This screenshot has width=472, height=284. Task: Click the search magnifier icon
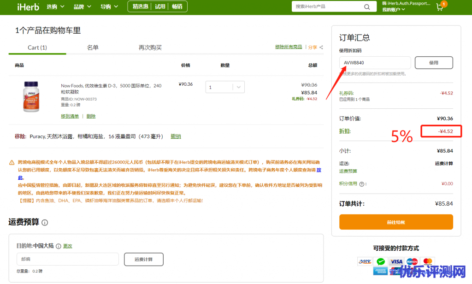pos(367,7)
